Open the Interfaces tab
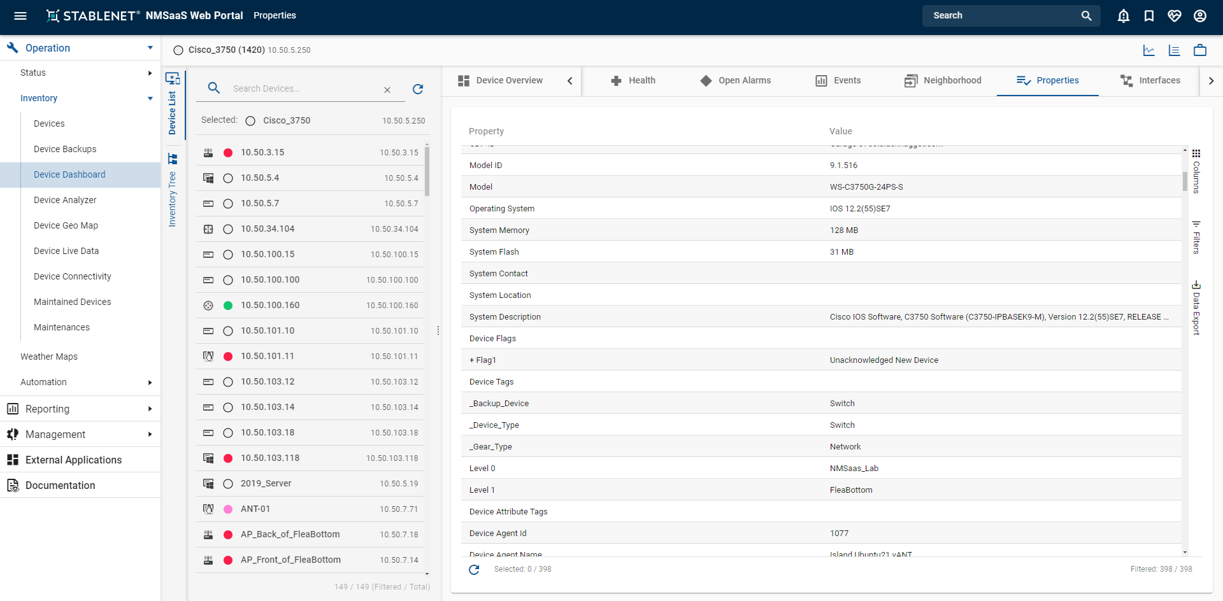Image resolution: width=1223 pixels, height=601 pixels. click(x=1150, y=81)
